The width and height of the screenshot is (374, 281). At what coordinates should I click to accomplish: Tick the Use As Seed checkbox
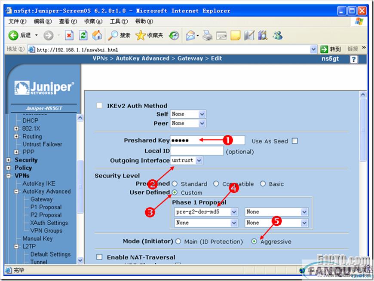295,141
